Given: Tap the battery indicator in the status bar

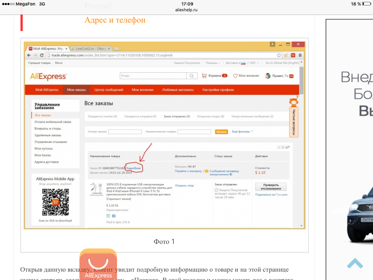Looking at the screenshot, I should [x=366, y=4].
